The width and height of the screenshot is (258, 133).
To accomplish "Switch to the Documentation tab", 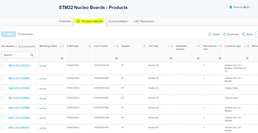I will 118,21.
